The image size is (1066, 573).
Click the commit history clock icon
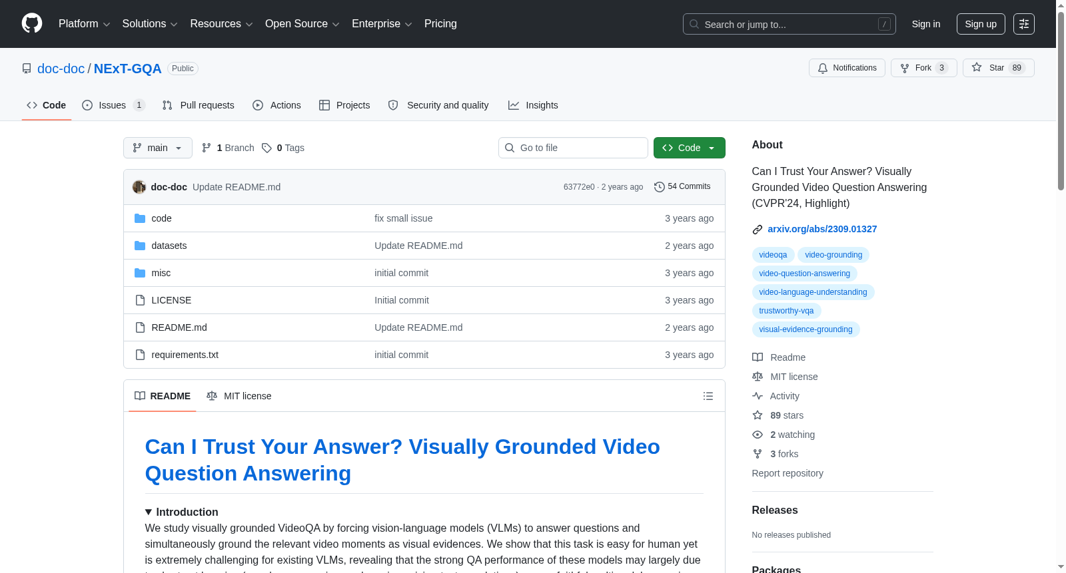coord(660,187)
